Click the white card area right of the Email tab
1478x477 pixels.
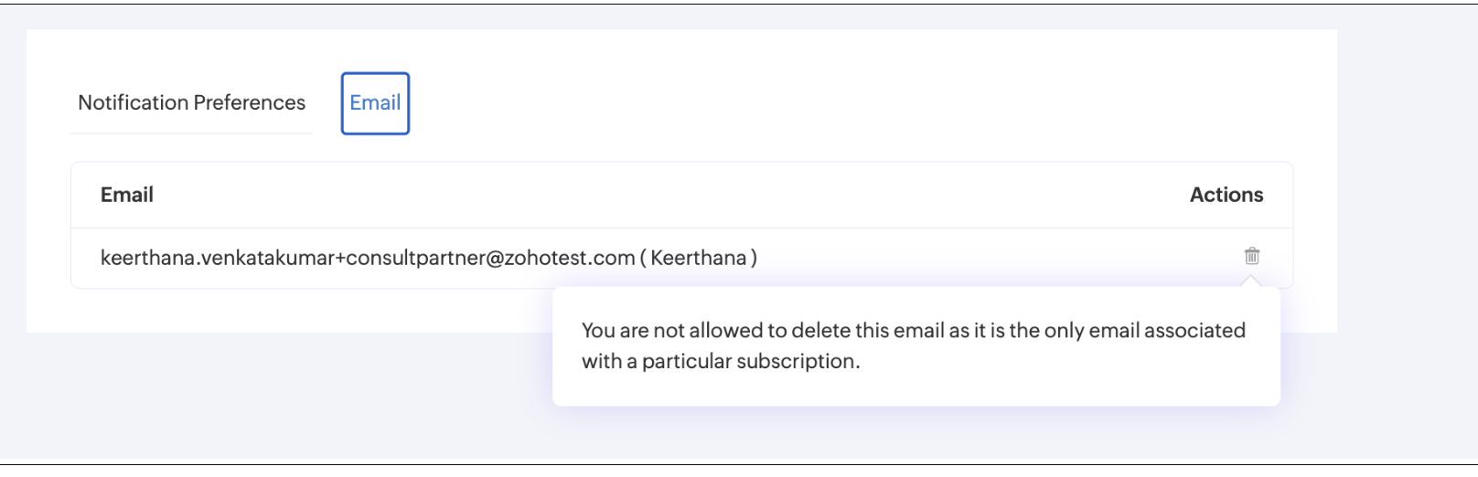click(x=869, y=102)
